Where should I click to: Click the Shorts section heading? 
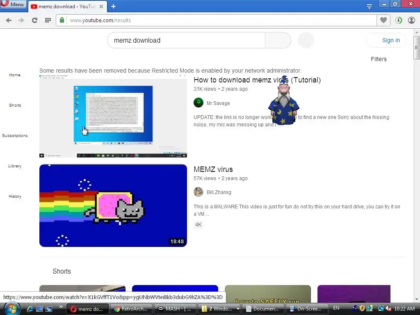(62, 272)
